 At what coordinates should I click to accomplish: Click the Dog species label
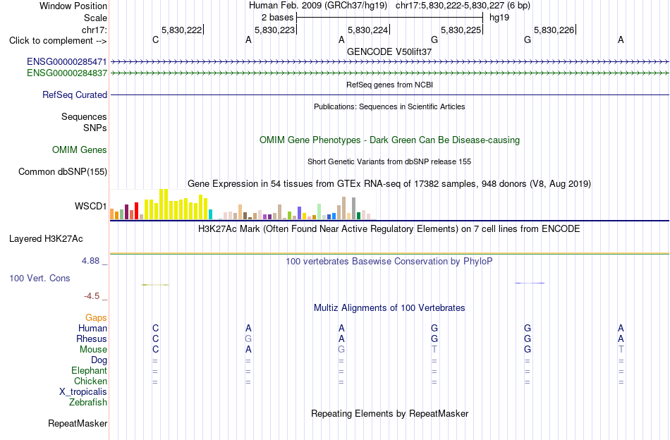point(99,360)
